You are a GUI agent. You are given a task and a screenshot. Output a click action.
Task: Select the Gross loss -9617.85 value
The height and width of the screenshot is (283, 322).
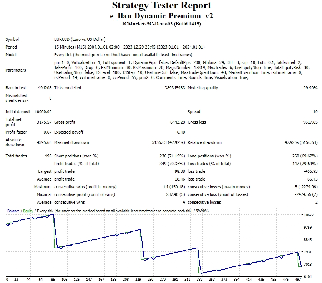point(309,122)
